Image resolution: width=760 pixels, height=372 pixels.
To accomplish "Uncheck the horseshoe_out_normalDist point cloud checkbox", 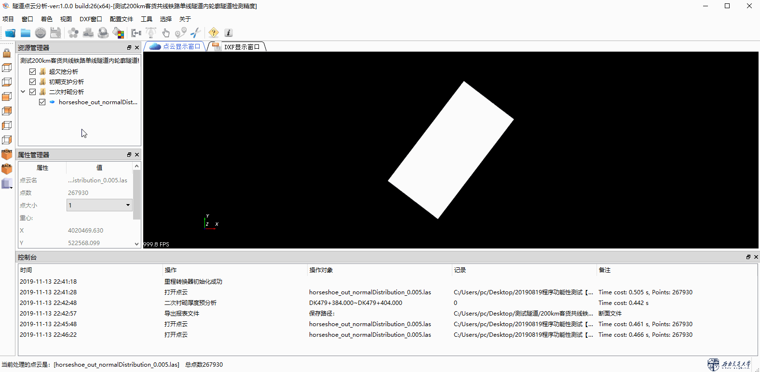I will click(42, 102).
